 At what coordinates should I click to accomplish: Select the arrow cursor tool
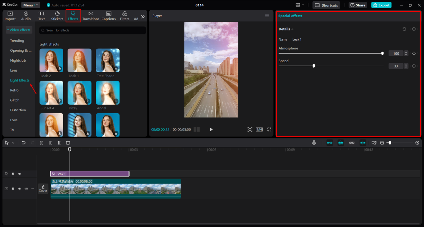(7, 142)
